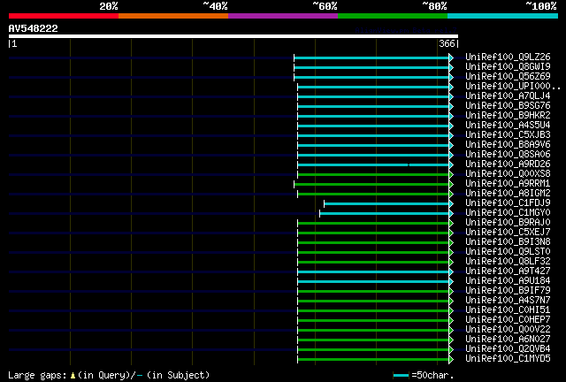Click the cyan ~100% identity legend segment

pos(502,16)
